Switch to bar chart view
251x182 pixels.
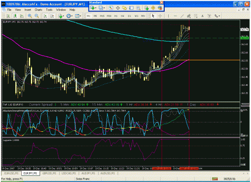8,16
